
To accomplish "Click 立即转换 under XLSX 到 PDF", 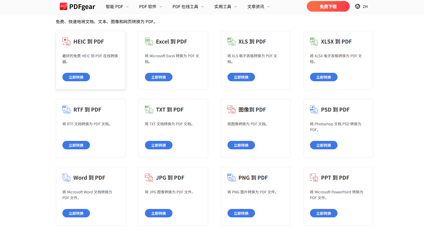I will [x=324, y=77].
